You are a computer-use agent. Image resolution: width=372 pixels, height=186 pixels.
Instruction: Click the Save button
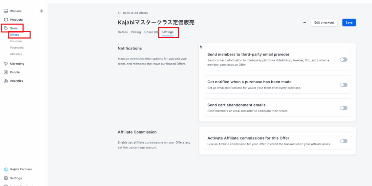(x=349, y=23)
